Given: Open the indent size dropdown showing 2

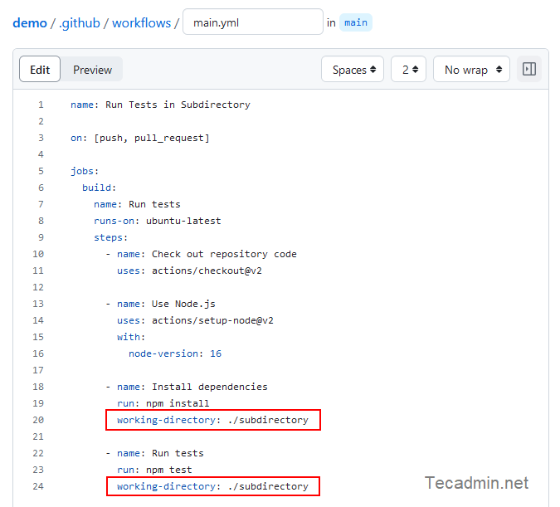Looking at the screenshot, I should (x=408, y=69).
